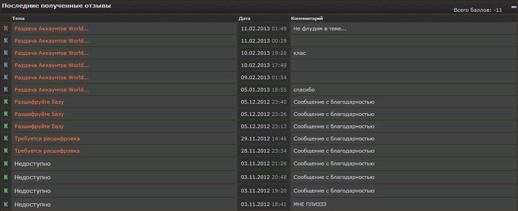Viewport: 518px width, 211px height.
Task: Click gray icon in the 'спасибо' comment row
Action: coord(6,89)
